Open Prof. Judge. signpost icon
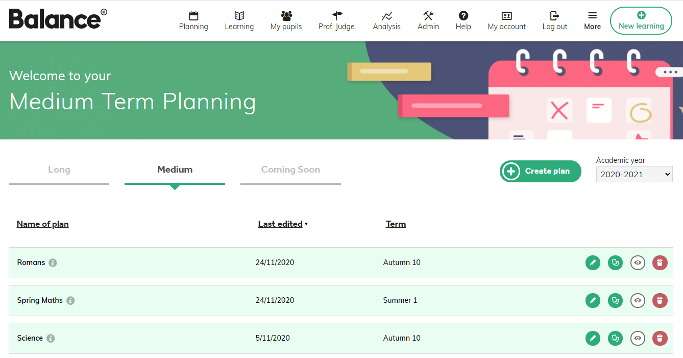This screenshot has height=358, width=683. click(337, 16)
